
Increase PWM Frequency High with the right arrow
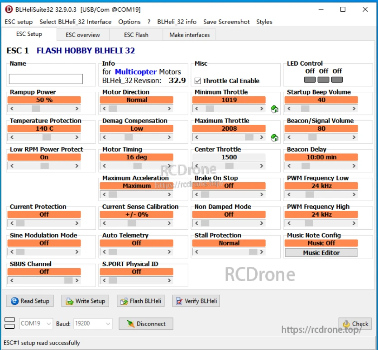pos(354,223)
